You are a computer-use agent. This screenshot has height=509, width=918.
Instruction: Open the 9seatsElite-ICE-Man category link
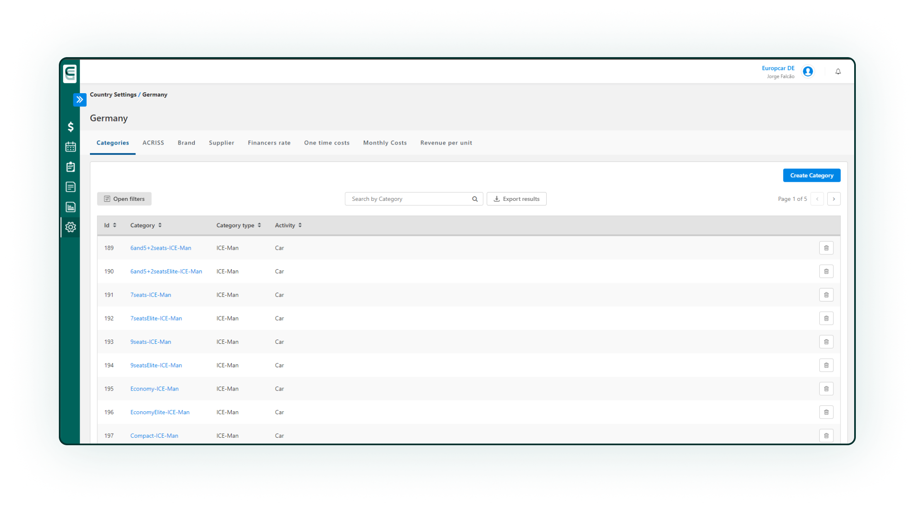pos(156,365)
